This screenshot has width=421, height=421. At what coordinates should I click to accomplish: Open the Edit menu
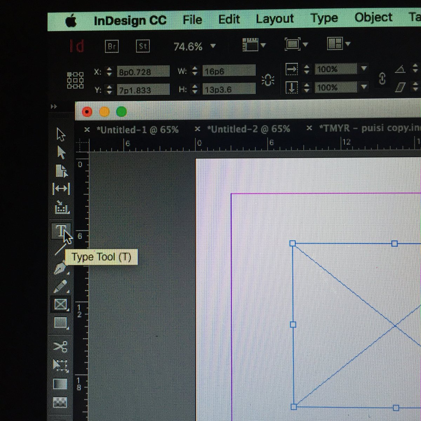click(229, 19)
